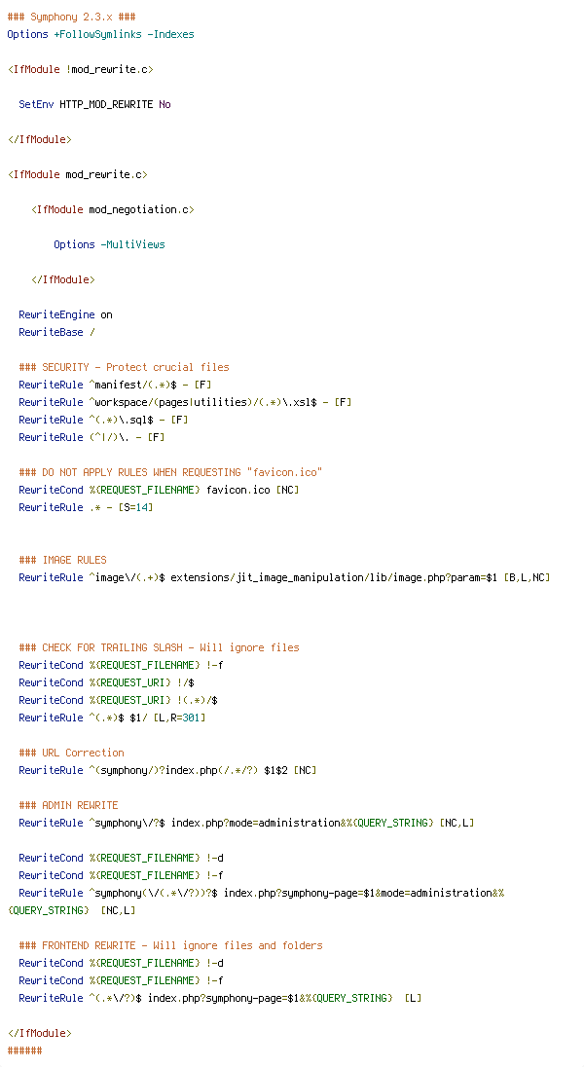The width and height of the screenshot is (584, 1067).
Task: Click 'RewriteRule .* - [S=14]' line
Action: (x=86, y=507)
